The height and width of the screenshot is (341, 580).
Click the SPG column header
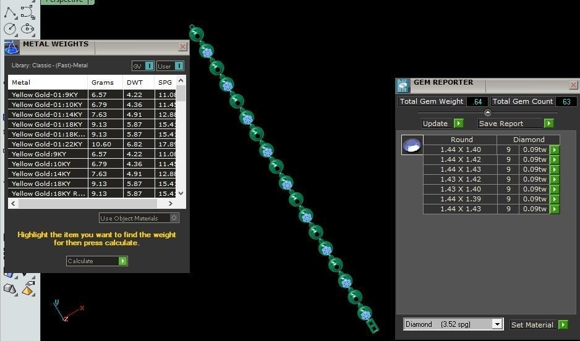(165, 82)
